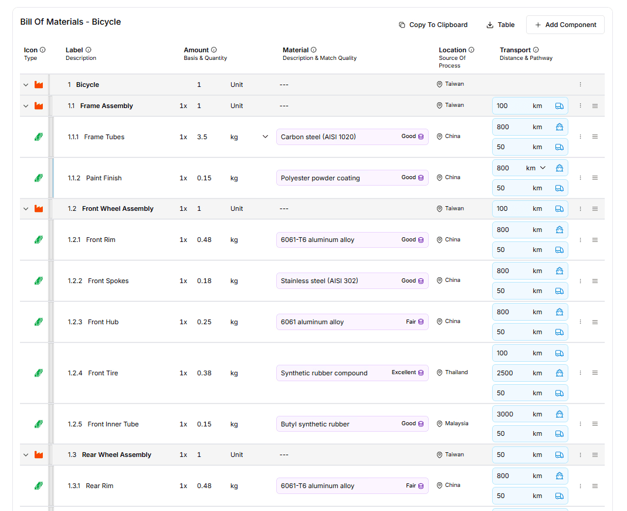
Task: Select Stainless steel (AISI 302) material field
Action: 353,281
